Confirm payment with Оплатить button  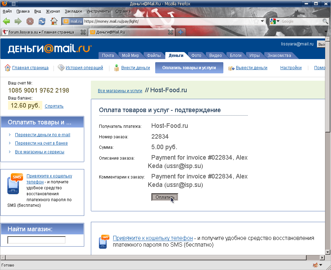tap(165, 197)
